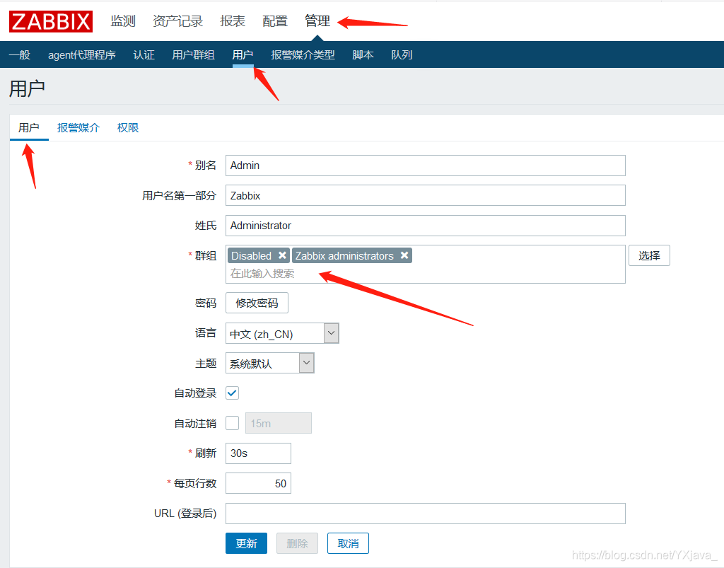Focus the 每页行数 field containing 50
724x568 pixels.
point(258,483)
